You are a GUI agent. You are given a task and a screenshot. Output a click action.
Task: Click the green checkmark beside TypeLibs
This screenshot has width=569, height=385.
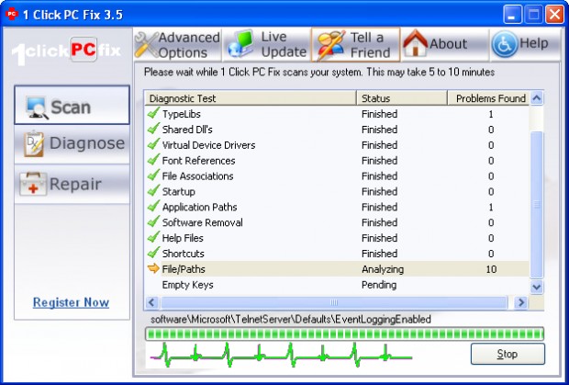coord(153,113)
